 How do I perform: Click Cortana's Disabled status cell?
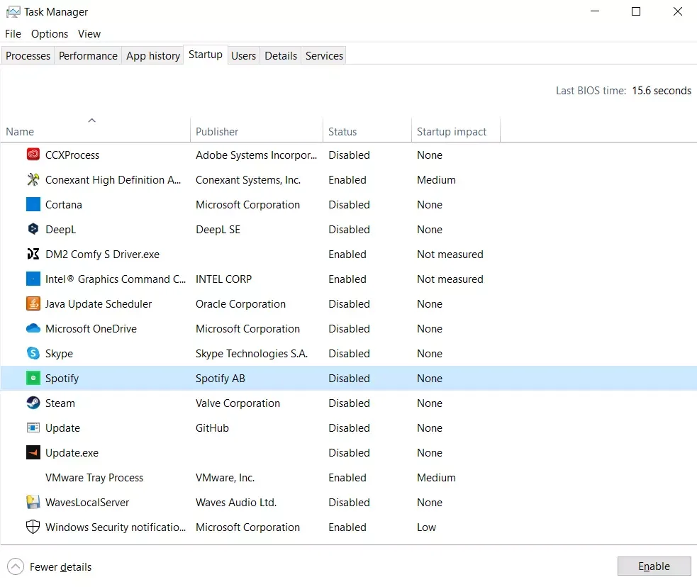[x=349, y=205]
